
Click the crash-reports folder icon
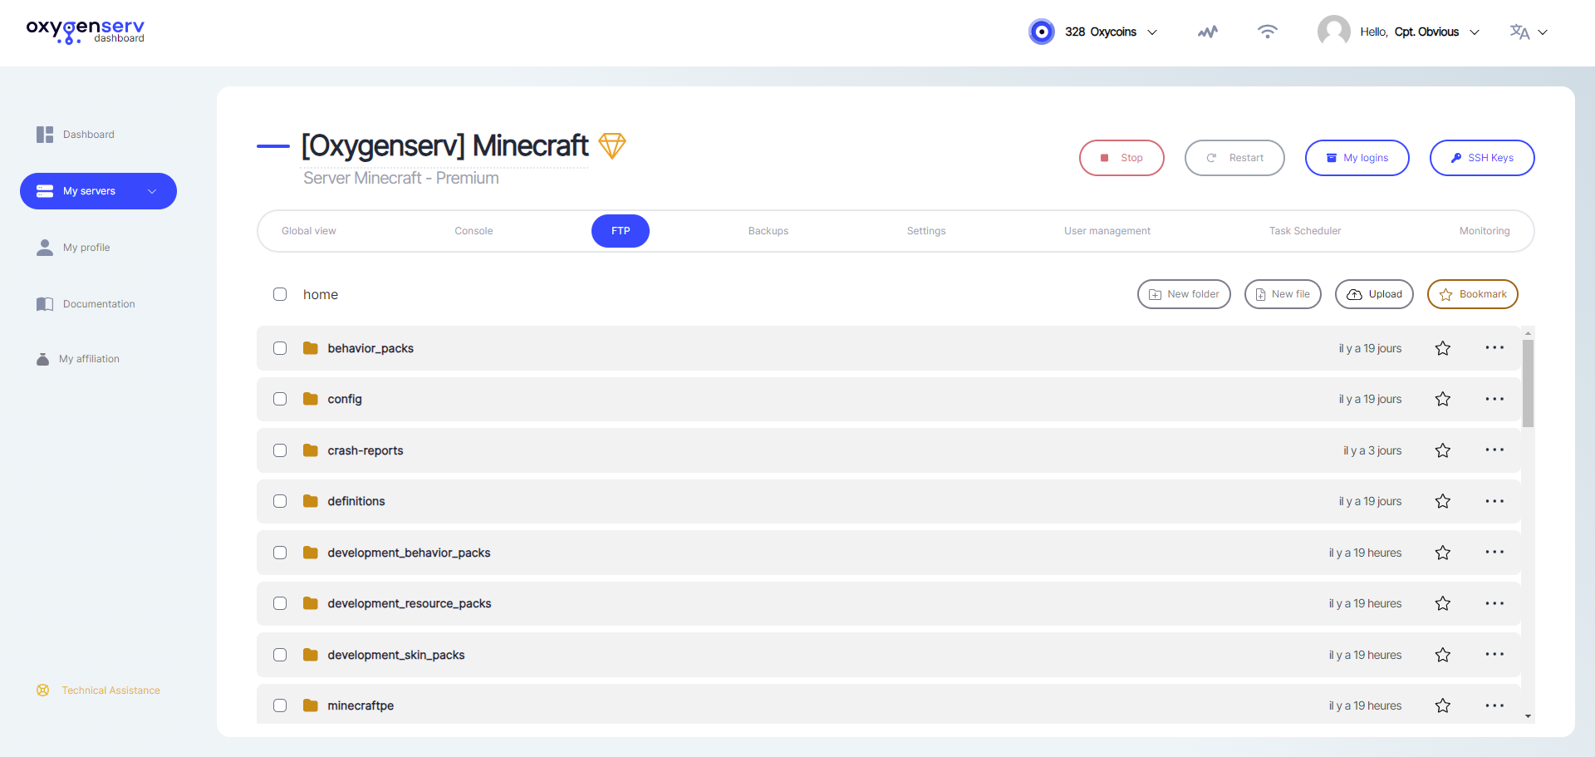(x=311, y=450)
